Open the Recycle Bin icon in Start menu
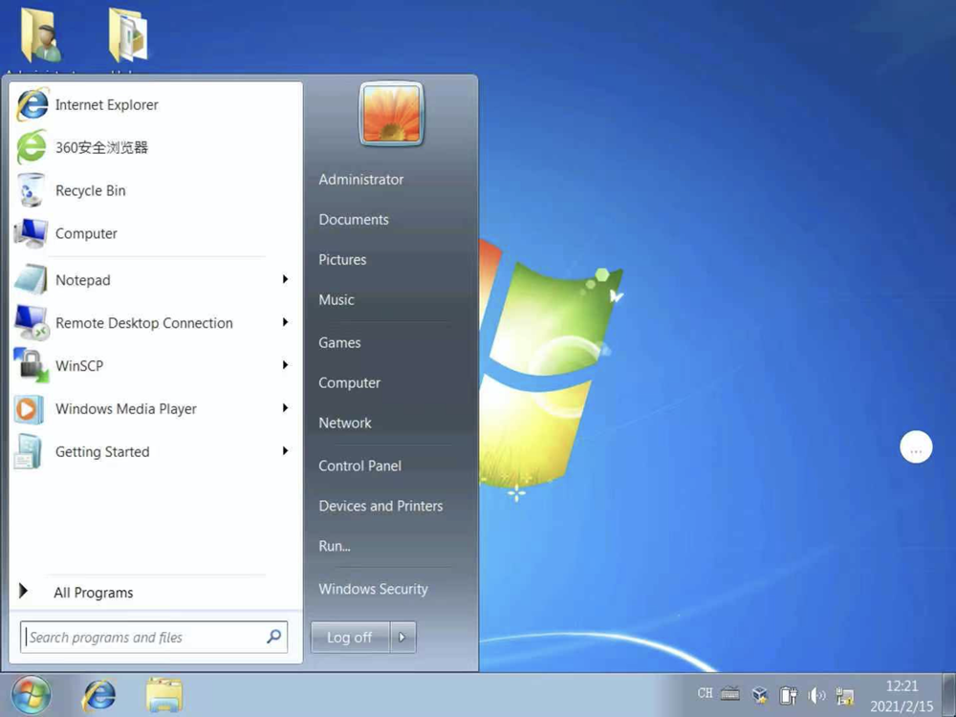This screenshot has height=717, width=956. 31,190
